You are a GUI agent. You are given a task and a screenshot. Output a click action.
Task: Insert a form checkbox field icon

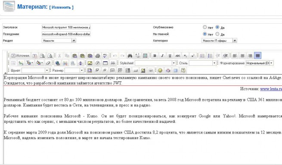(97, 70)
